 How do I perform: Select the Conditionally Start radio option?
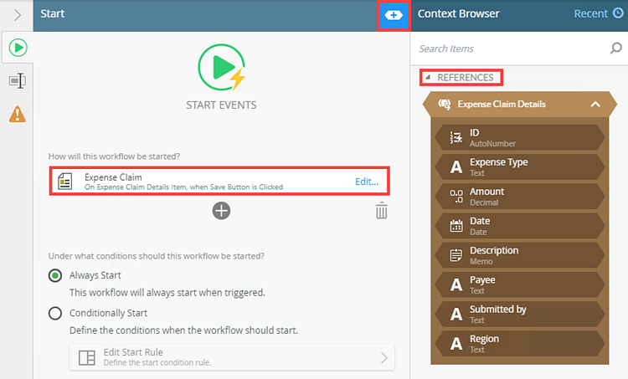point(55,313)
